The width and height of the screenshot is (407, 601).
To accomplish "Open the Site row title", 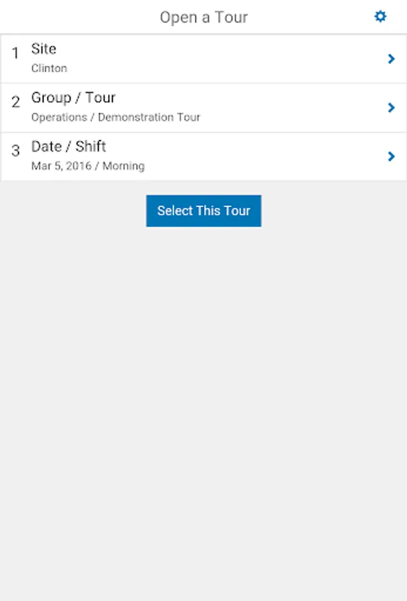I will point(43,49).
